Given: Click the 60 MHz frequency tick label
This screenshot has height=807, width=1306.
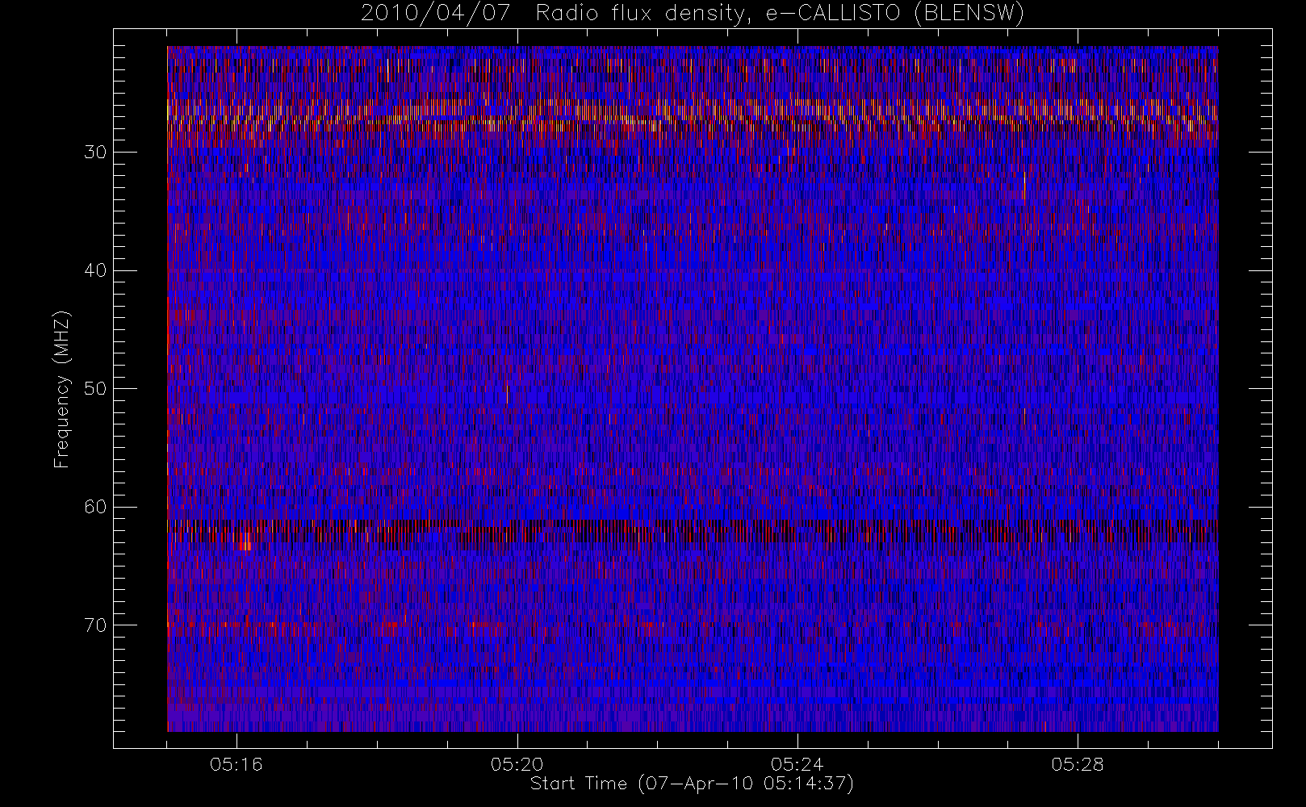Looking at the screenshot, I should (x=95, y=507).
